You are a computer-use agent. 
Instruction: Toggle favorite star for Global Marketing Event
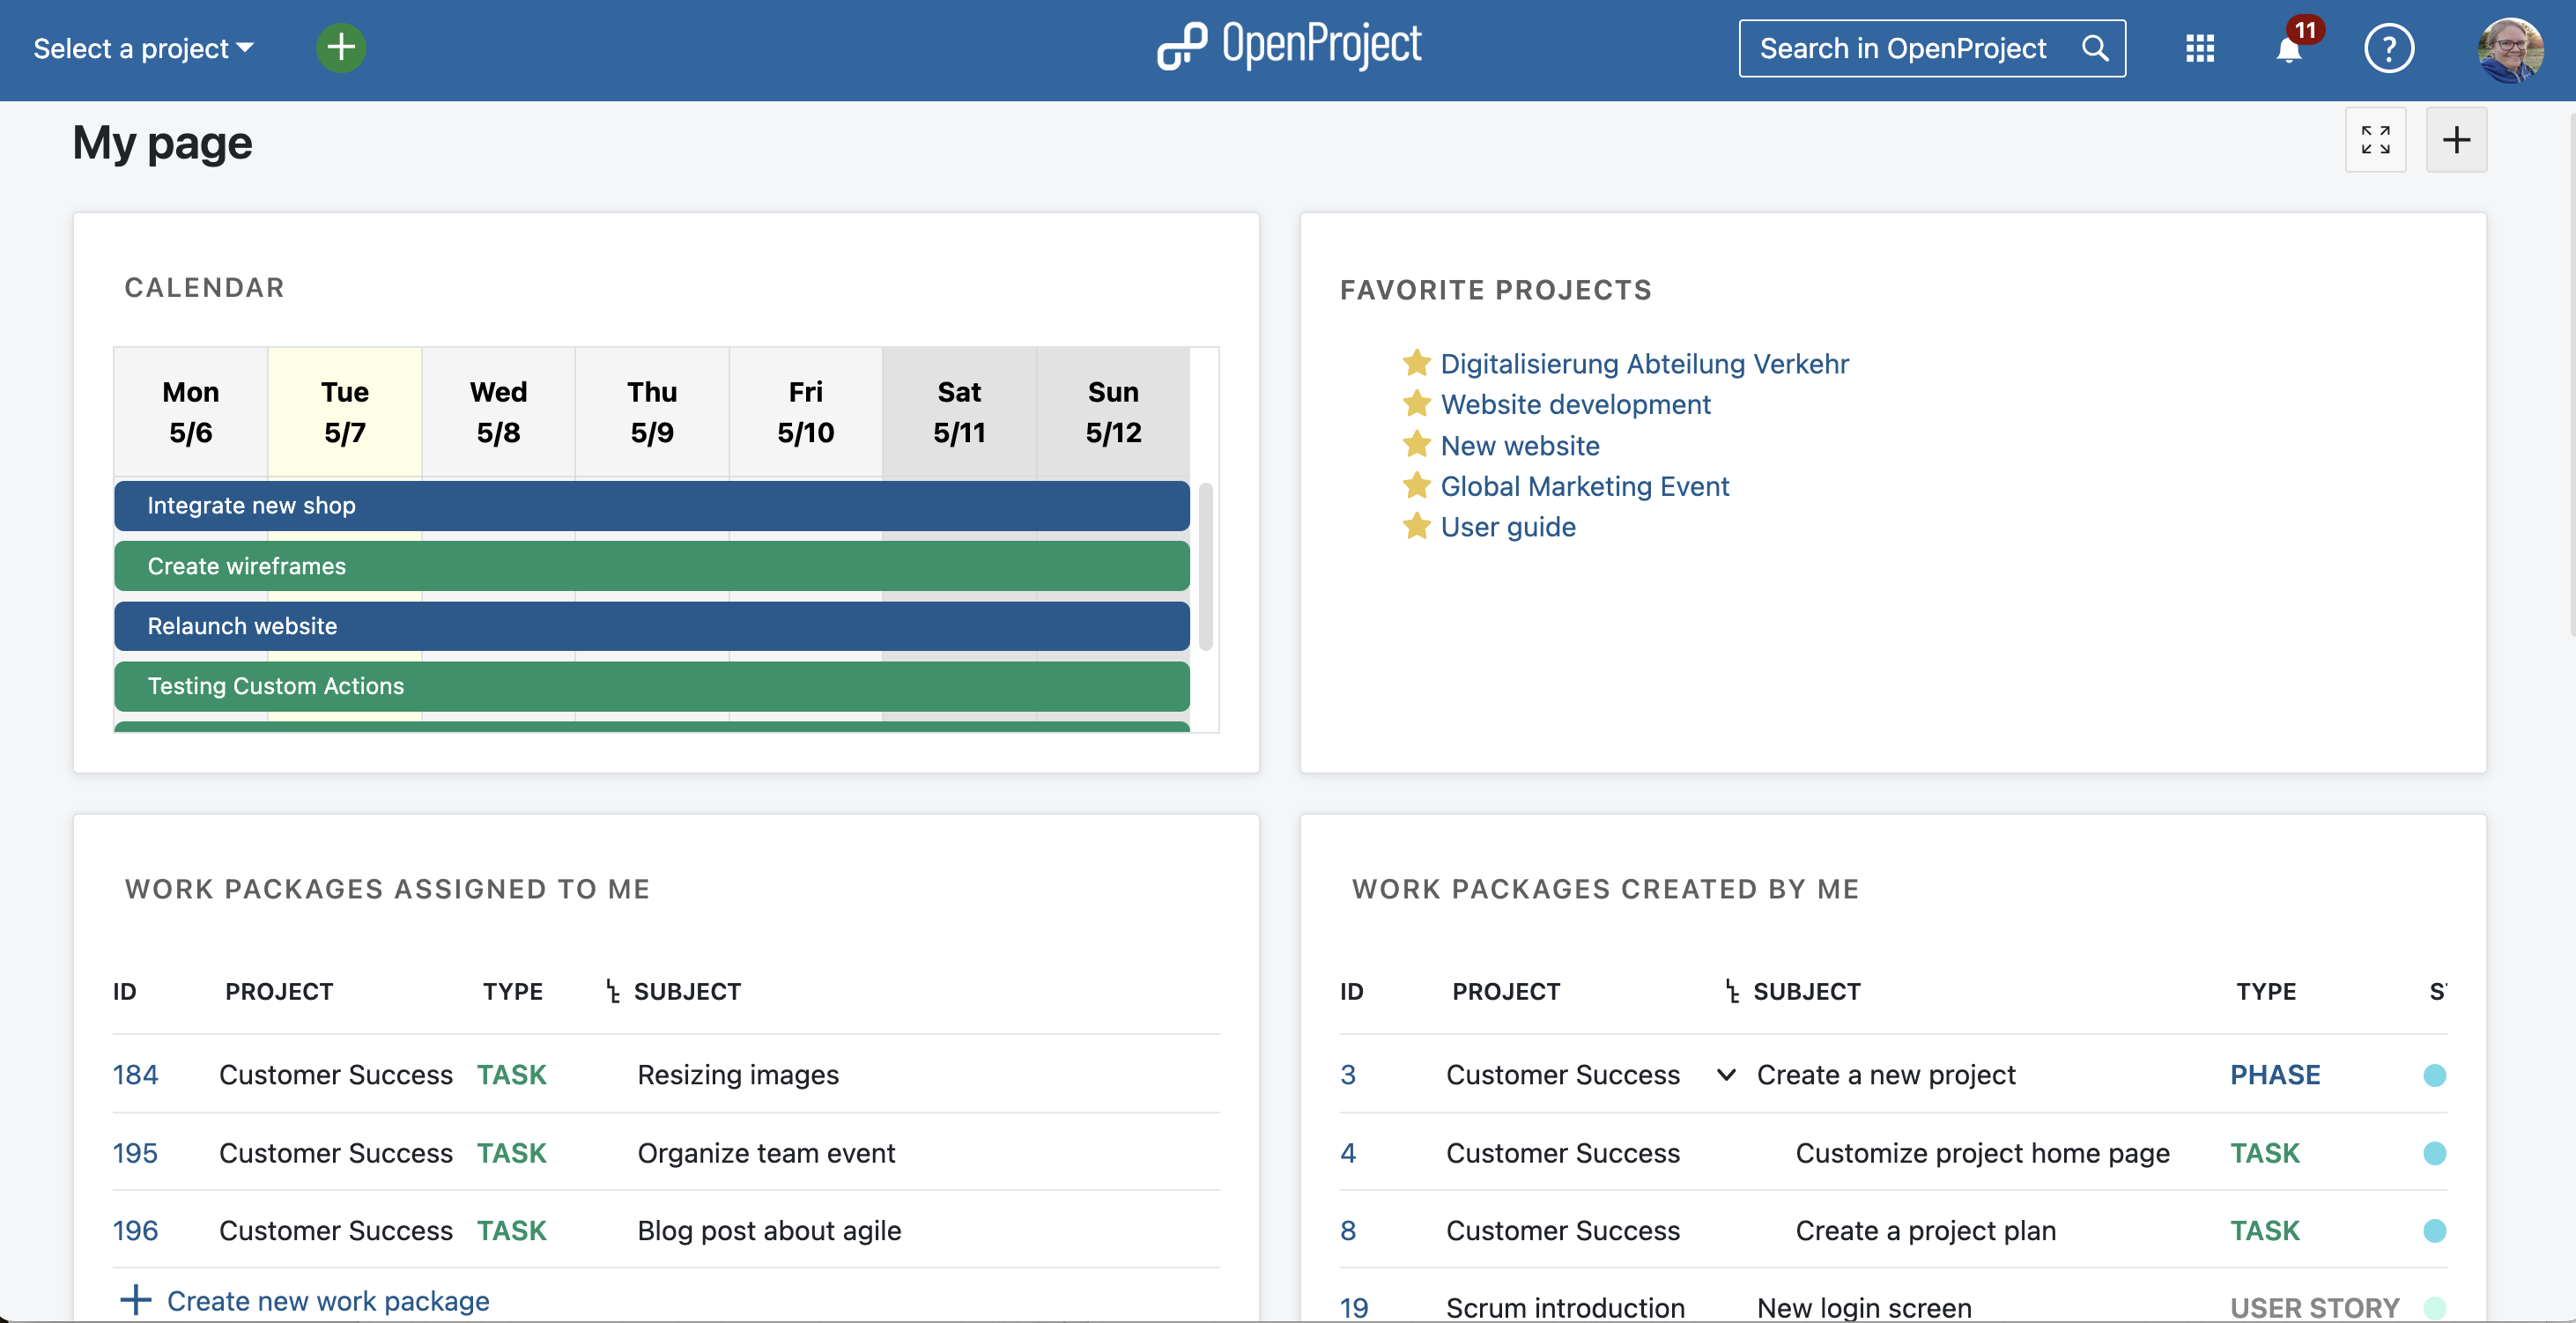click(x=1414, y=486)
